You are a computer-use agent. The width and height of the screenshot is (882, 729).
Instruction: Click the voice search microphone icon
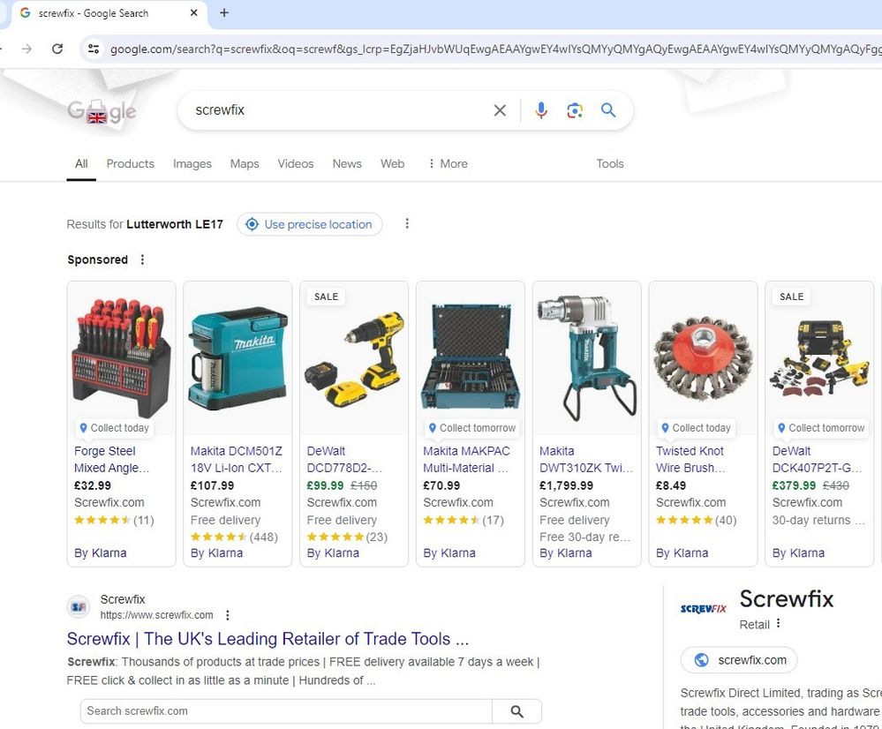541,110
